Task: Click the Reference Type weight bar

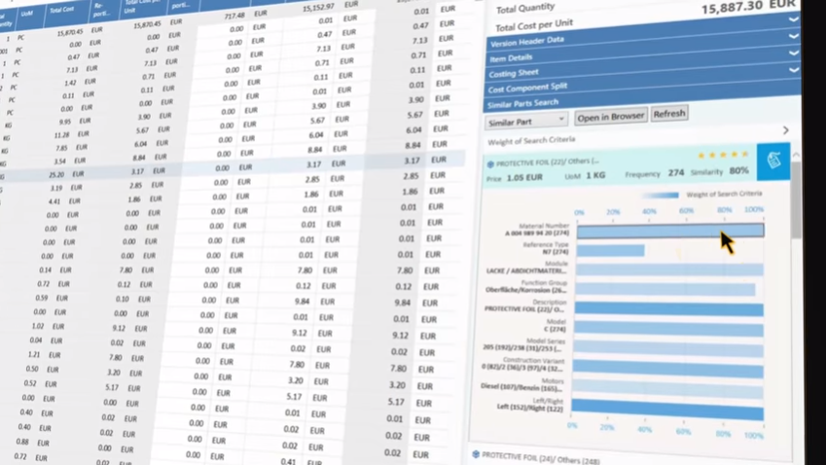Action: 610,250
